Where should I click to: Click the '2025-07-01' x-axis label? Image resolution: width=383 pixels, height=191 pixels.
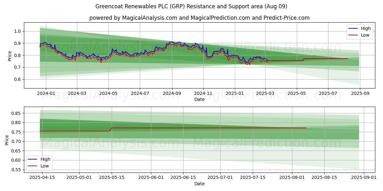coord(220,178)
